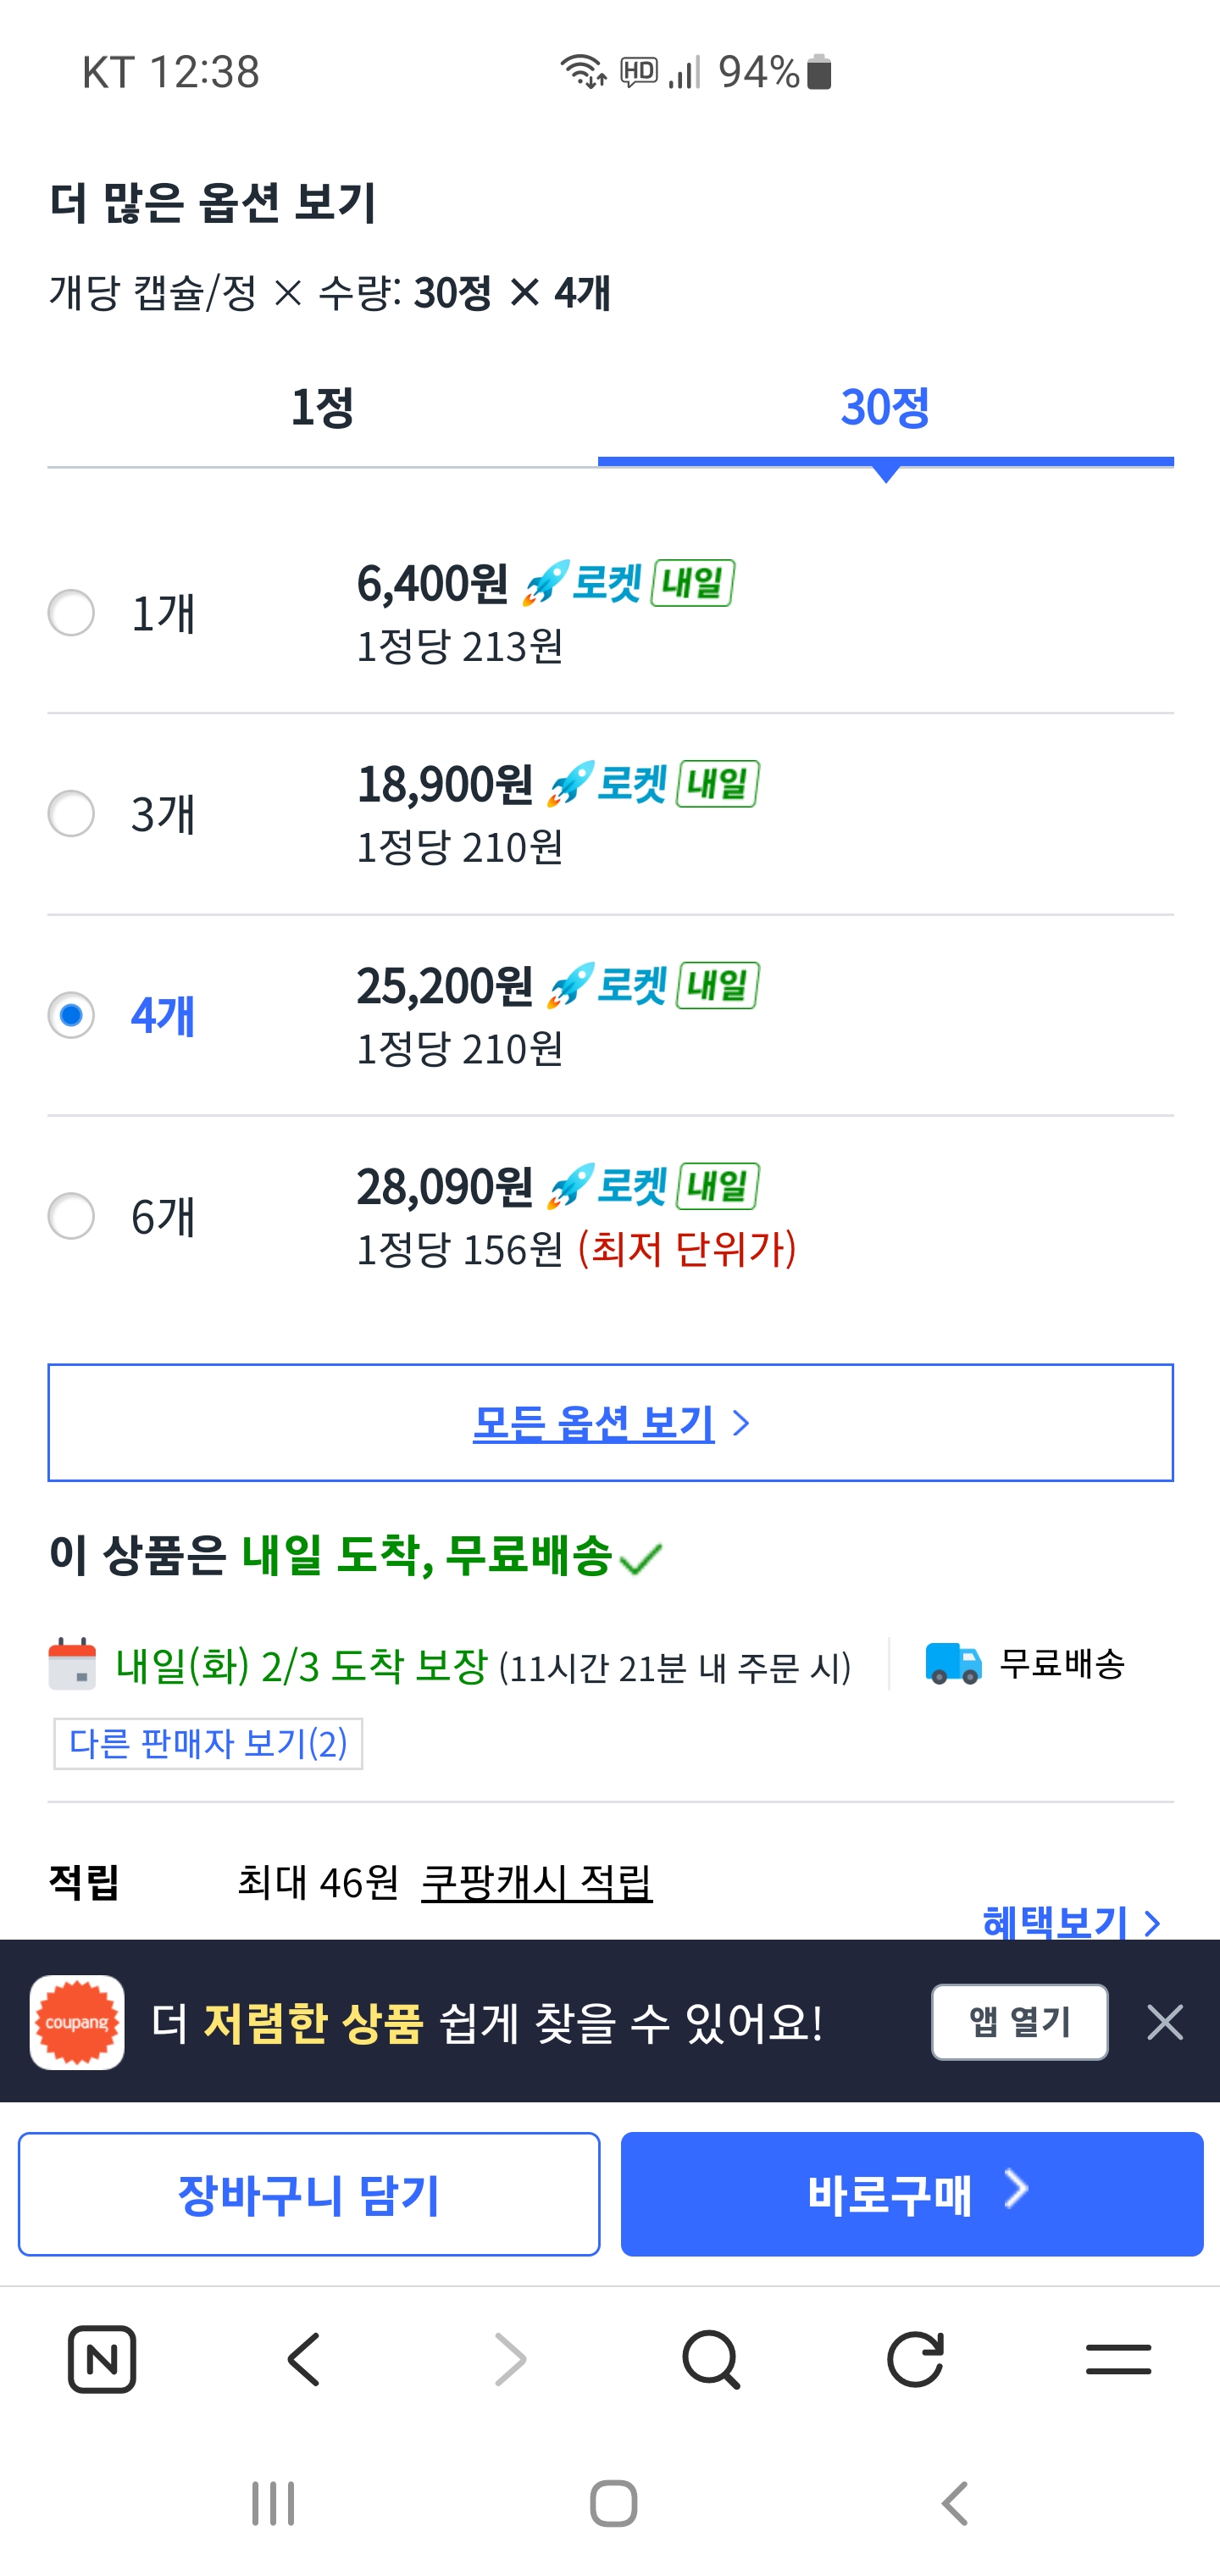
Task: Open the browser search icon
Action: click(711, 2359)
